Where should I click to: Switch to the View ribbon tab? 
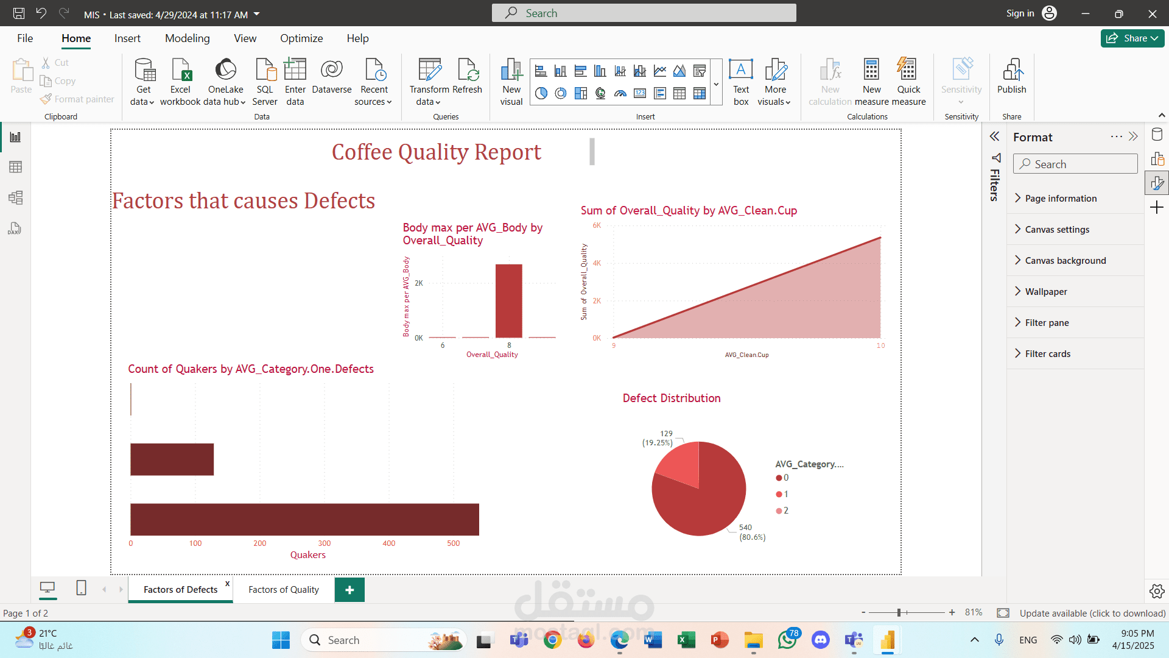(x=245, y=38)
